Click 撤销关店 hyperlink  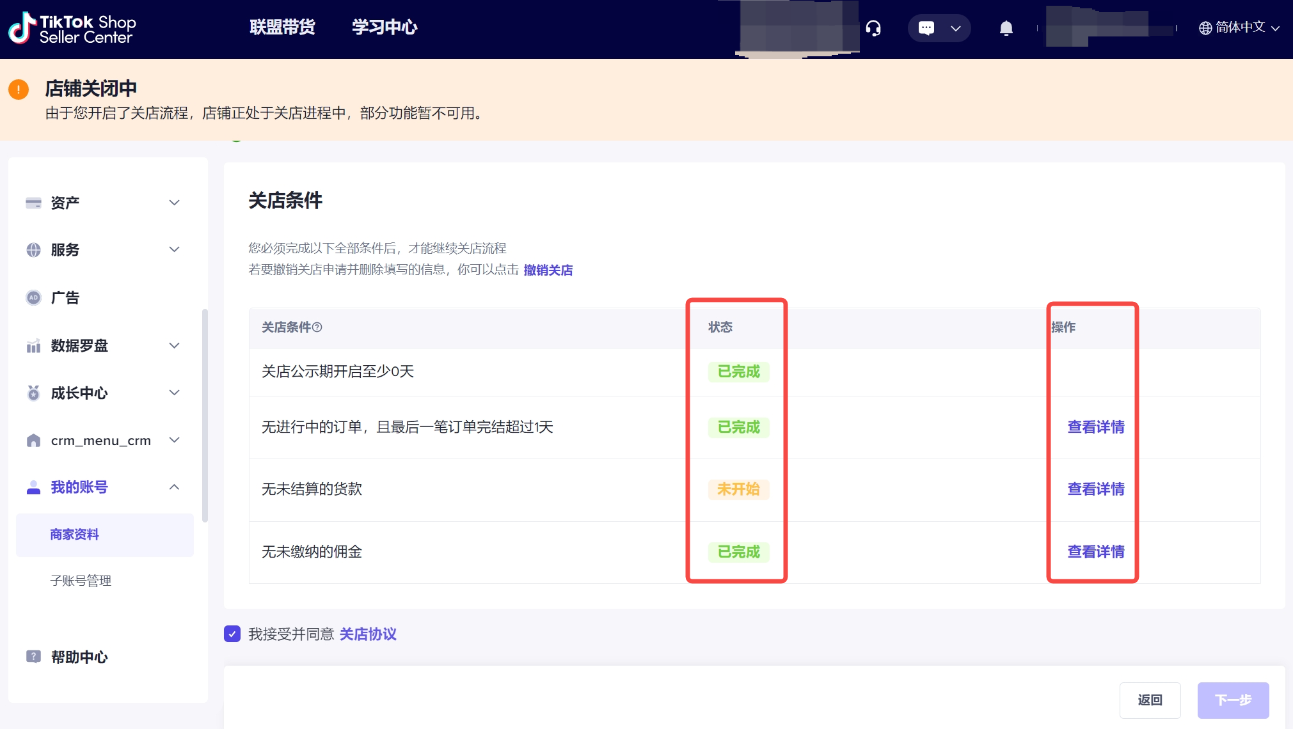pyautogui.click(x=549, y=270)
